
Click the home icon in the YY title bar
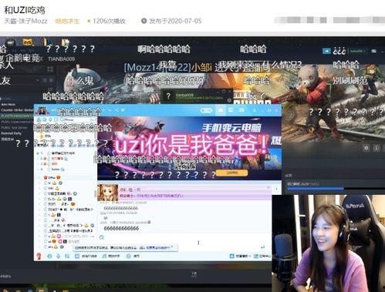(221, 110)
